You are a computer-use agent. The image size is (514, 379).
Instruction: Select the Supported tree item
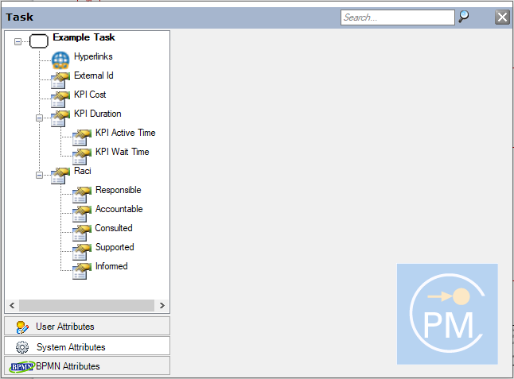click(115, 247)
